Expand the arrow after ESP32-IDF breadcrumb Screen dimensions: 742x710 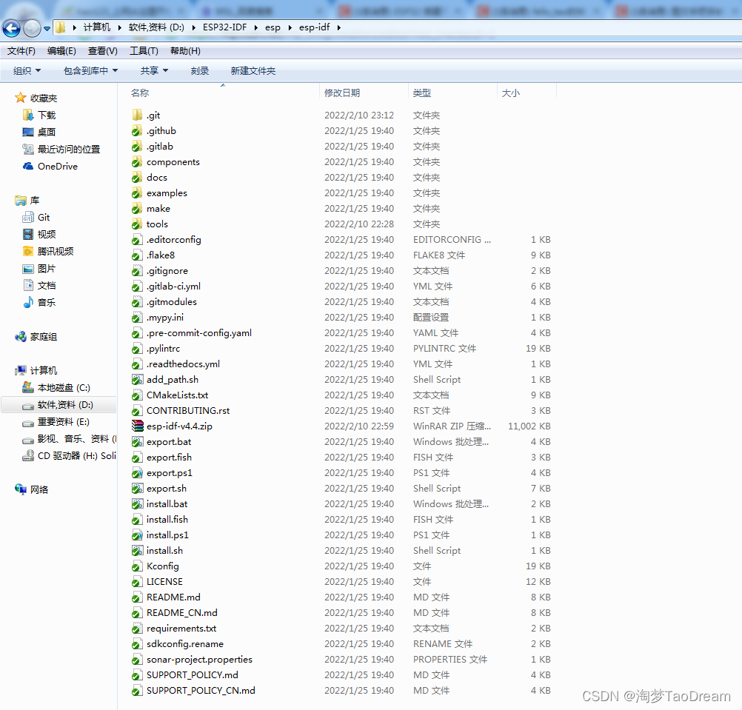pyautogui.click(x=255, y=27)
